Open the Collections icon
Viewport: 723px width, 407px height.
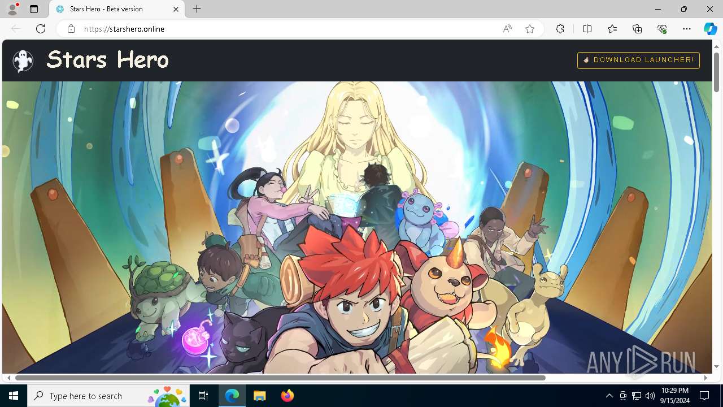pos(637,29)
